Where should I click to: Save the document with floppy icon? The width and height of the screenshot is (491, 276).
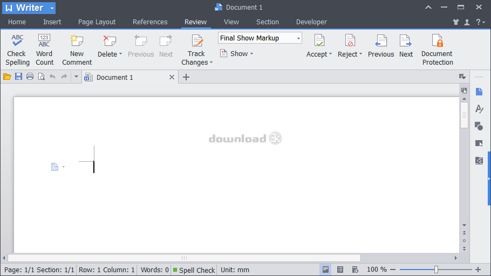pos(18,77)
